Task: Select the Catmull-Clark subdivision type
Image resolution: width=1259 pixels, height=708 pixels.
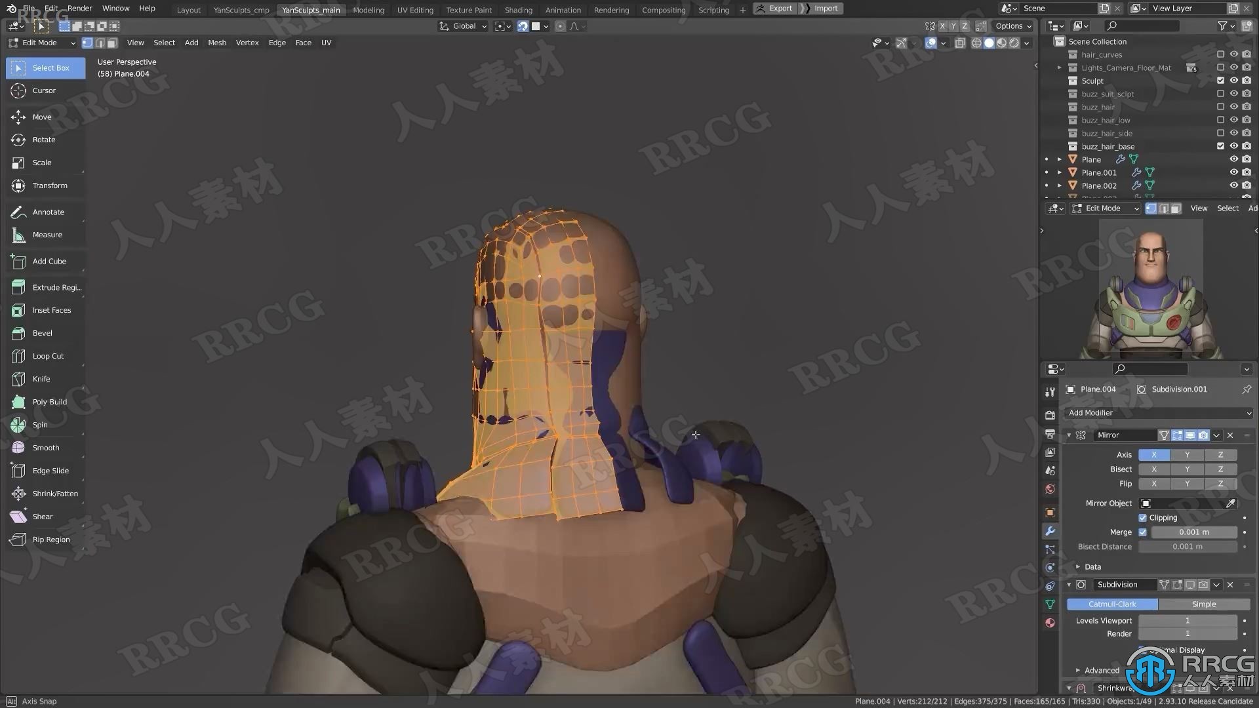Action: coord(1112,604)
